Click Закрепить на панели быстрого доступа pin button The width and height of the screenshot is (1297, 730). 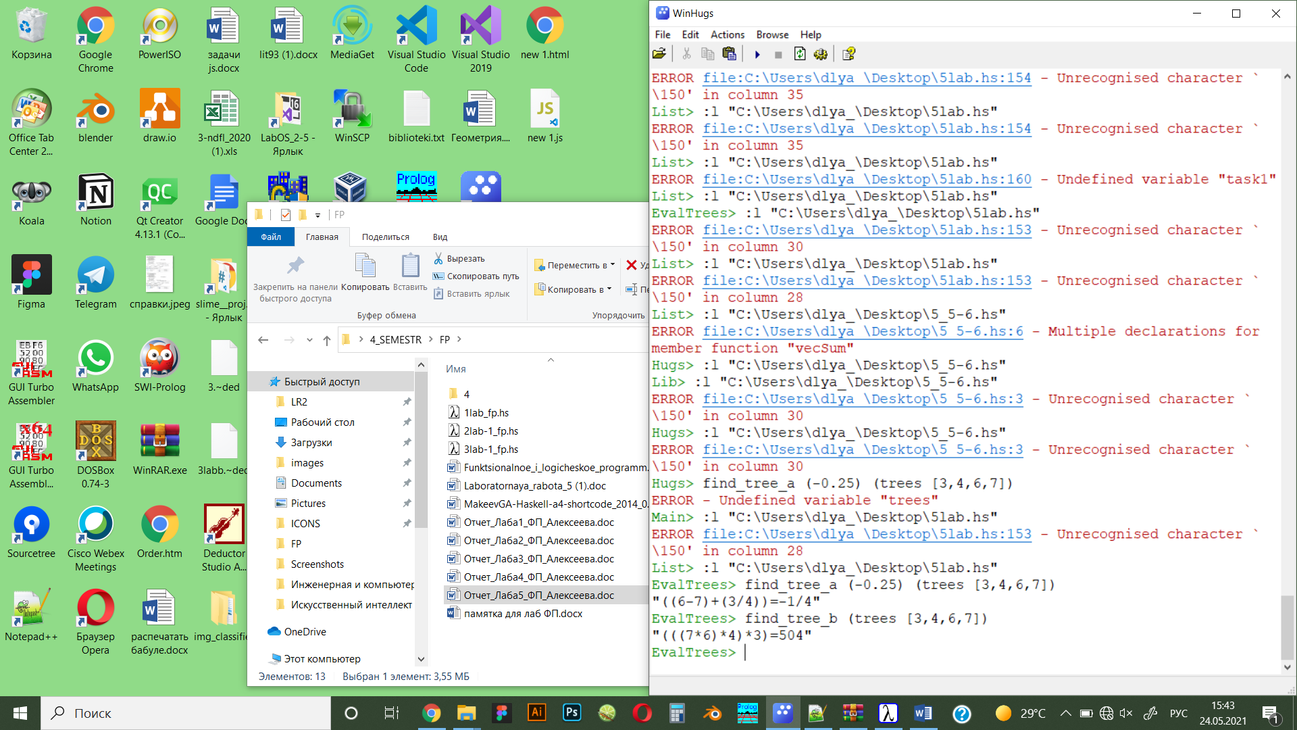(295, 279)
